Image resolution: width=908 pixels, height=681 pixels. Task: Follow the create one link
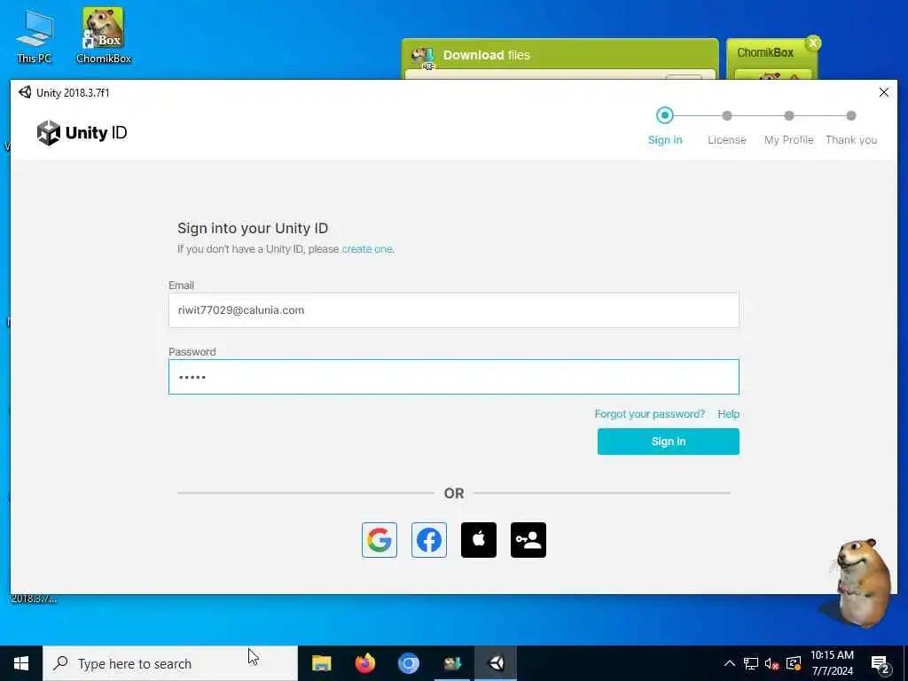pyautogui.click(x=367, y=249)
